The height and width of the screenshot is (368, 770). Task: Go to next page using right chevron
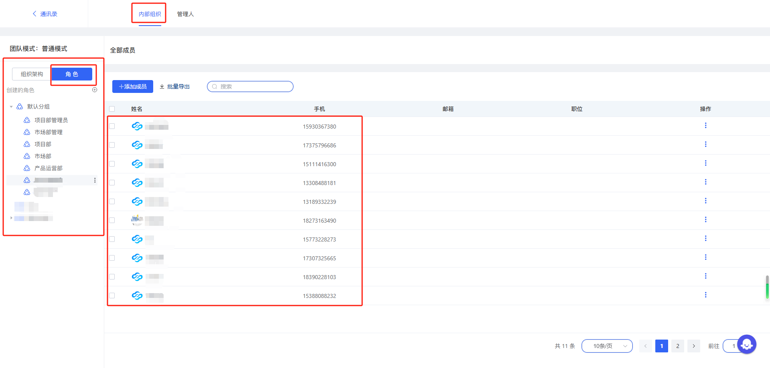[693, 346]
